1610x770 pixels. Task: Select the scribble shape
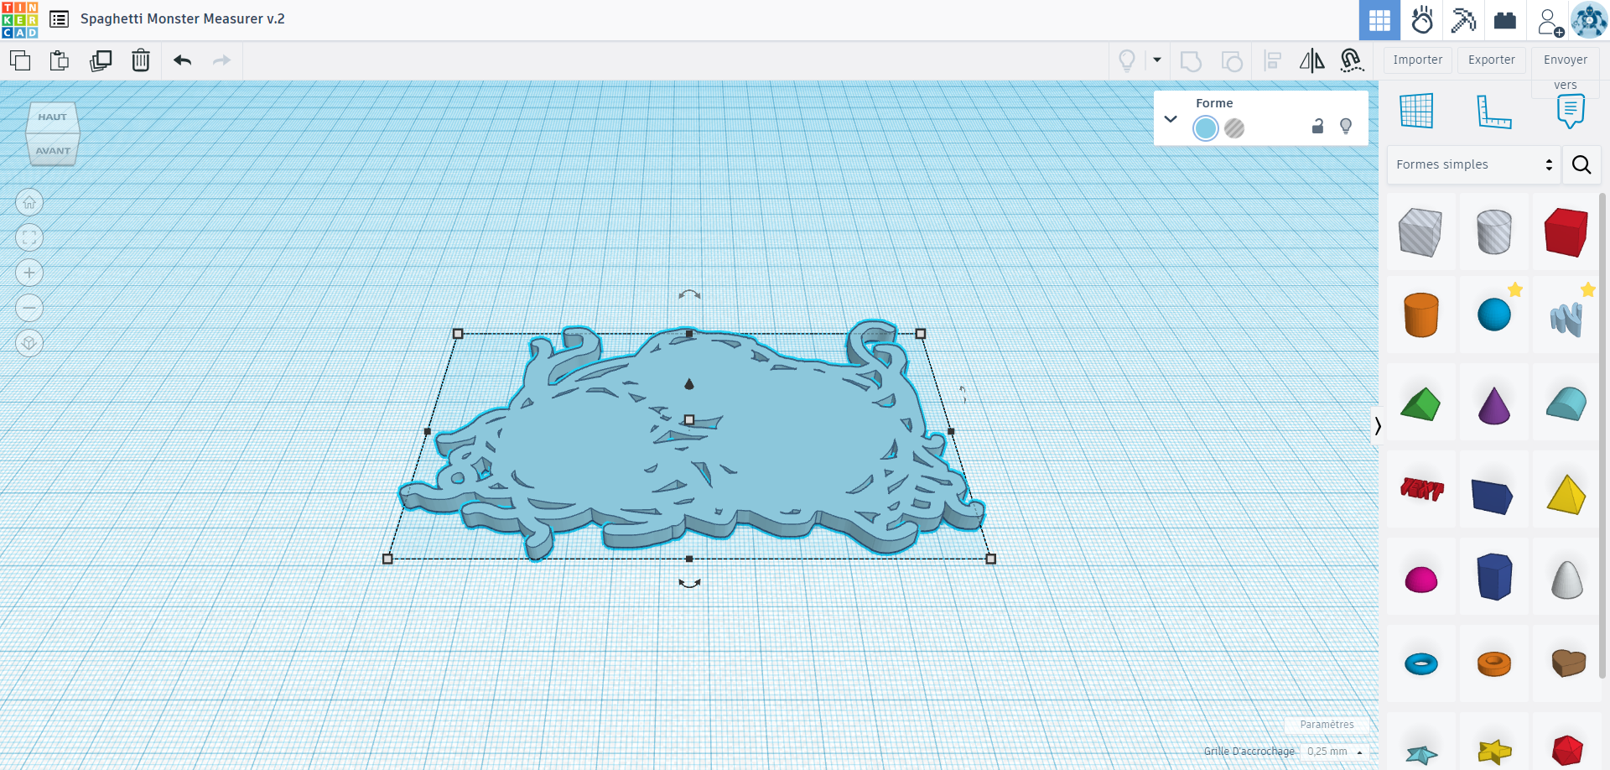[x=1566, y=318]
